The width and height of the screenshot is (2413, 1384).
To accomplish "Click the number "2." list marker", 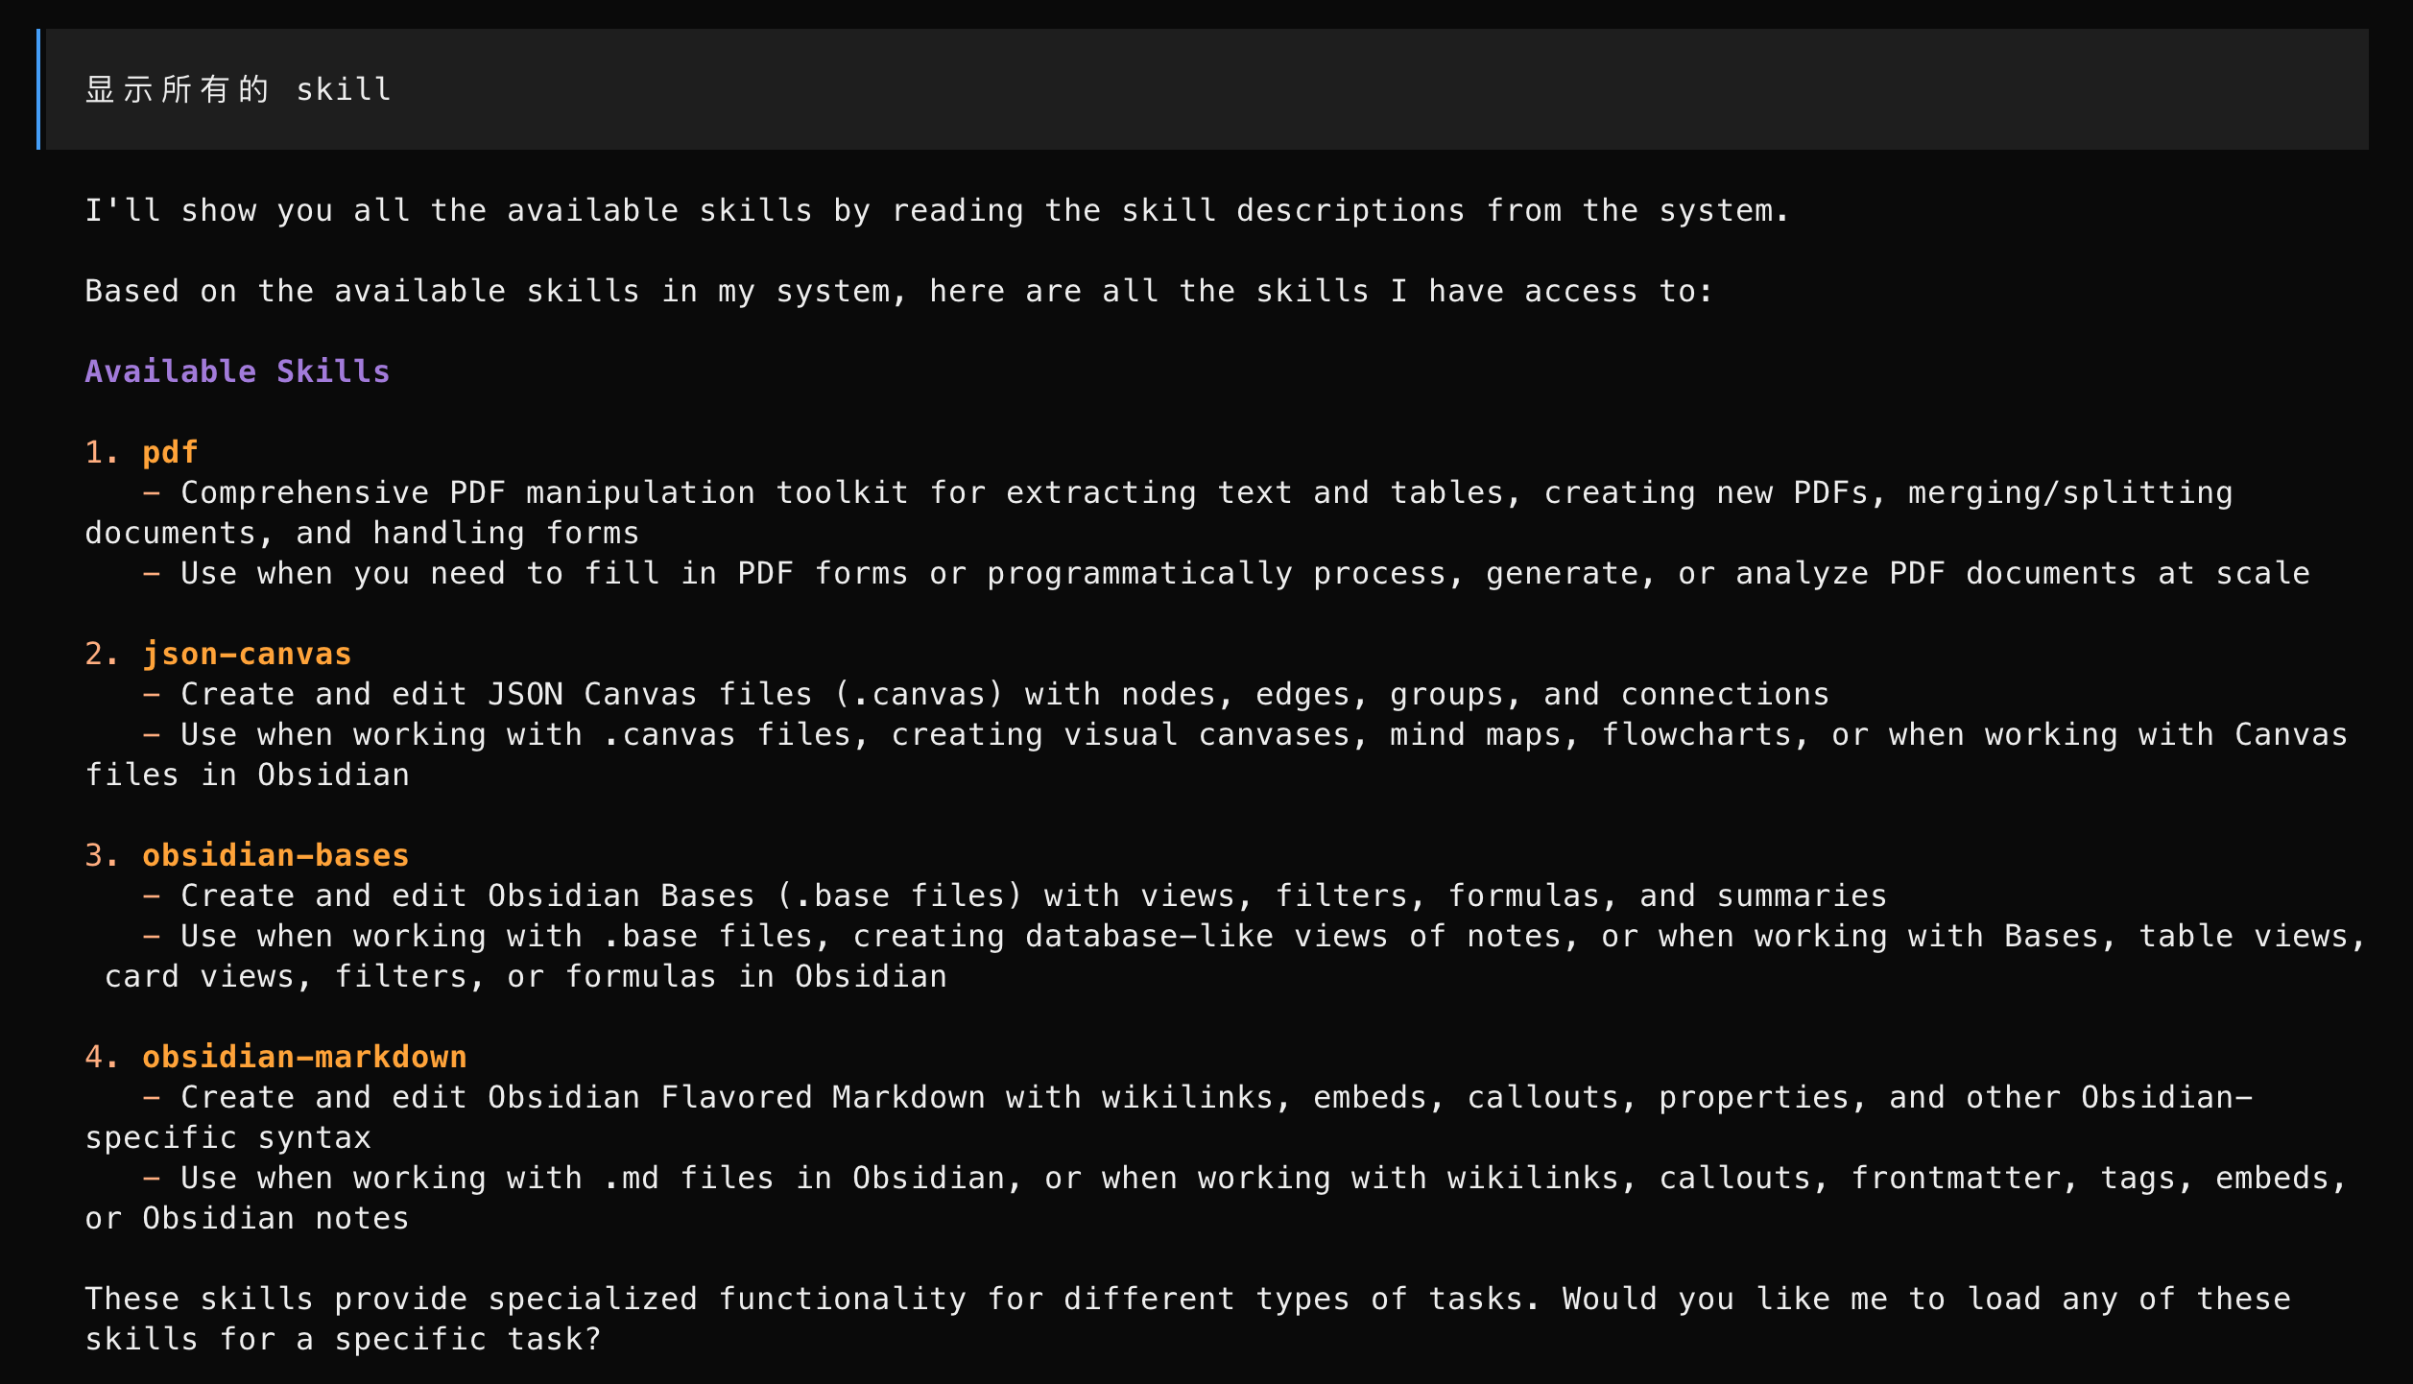I will pyautogui.click(x=102, y=654).
